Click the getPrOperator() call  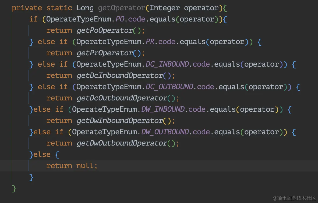pyautogui.click(x=109, y=53)
